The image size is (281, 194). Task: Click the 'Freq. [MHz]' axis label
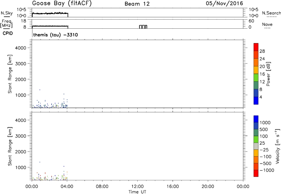click(6, 23)
